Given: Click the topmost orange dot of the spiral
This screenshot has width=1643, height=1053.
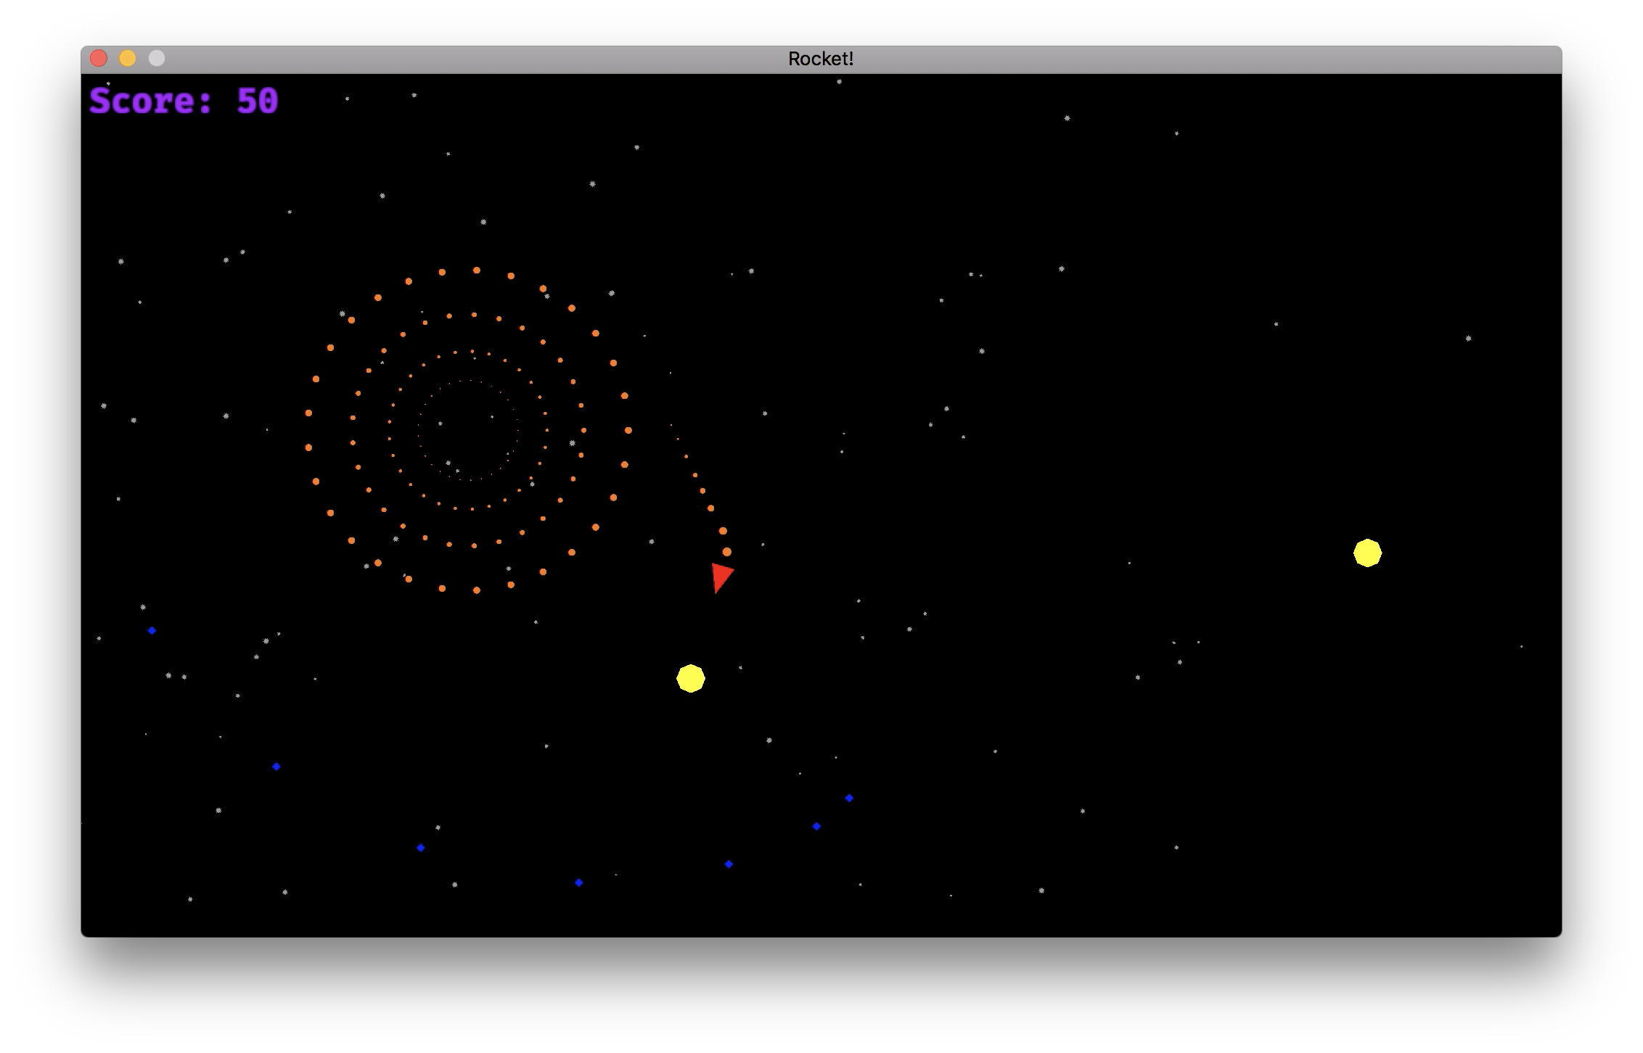Looking at the screenshot, I should point(476,270).
